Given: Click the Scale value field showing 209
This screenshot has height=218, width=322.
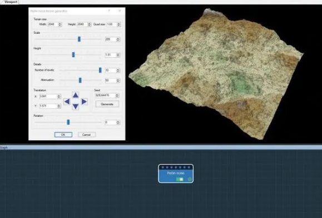Looking at the screenshot, I should (x=111, y=39).
